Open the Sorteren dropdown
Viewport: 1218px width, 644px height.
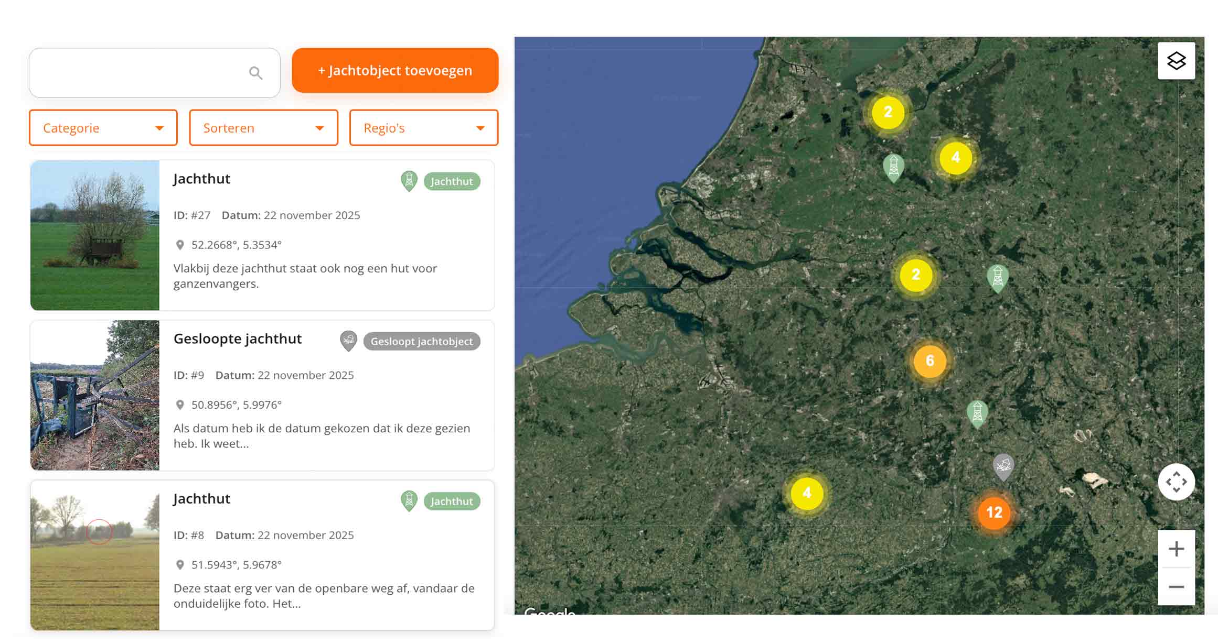pyautogui.click(x=263, y=128)
